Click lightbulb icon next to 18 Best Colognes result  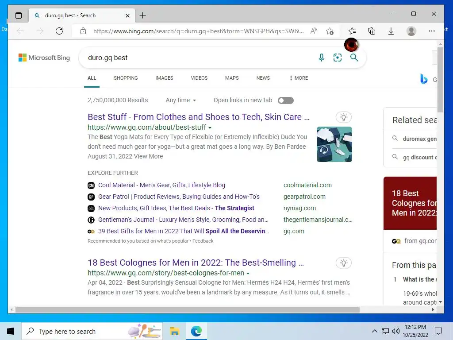coord(343,263)
